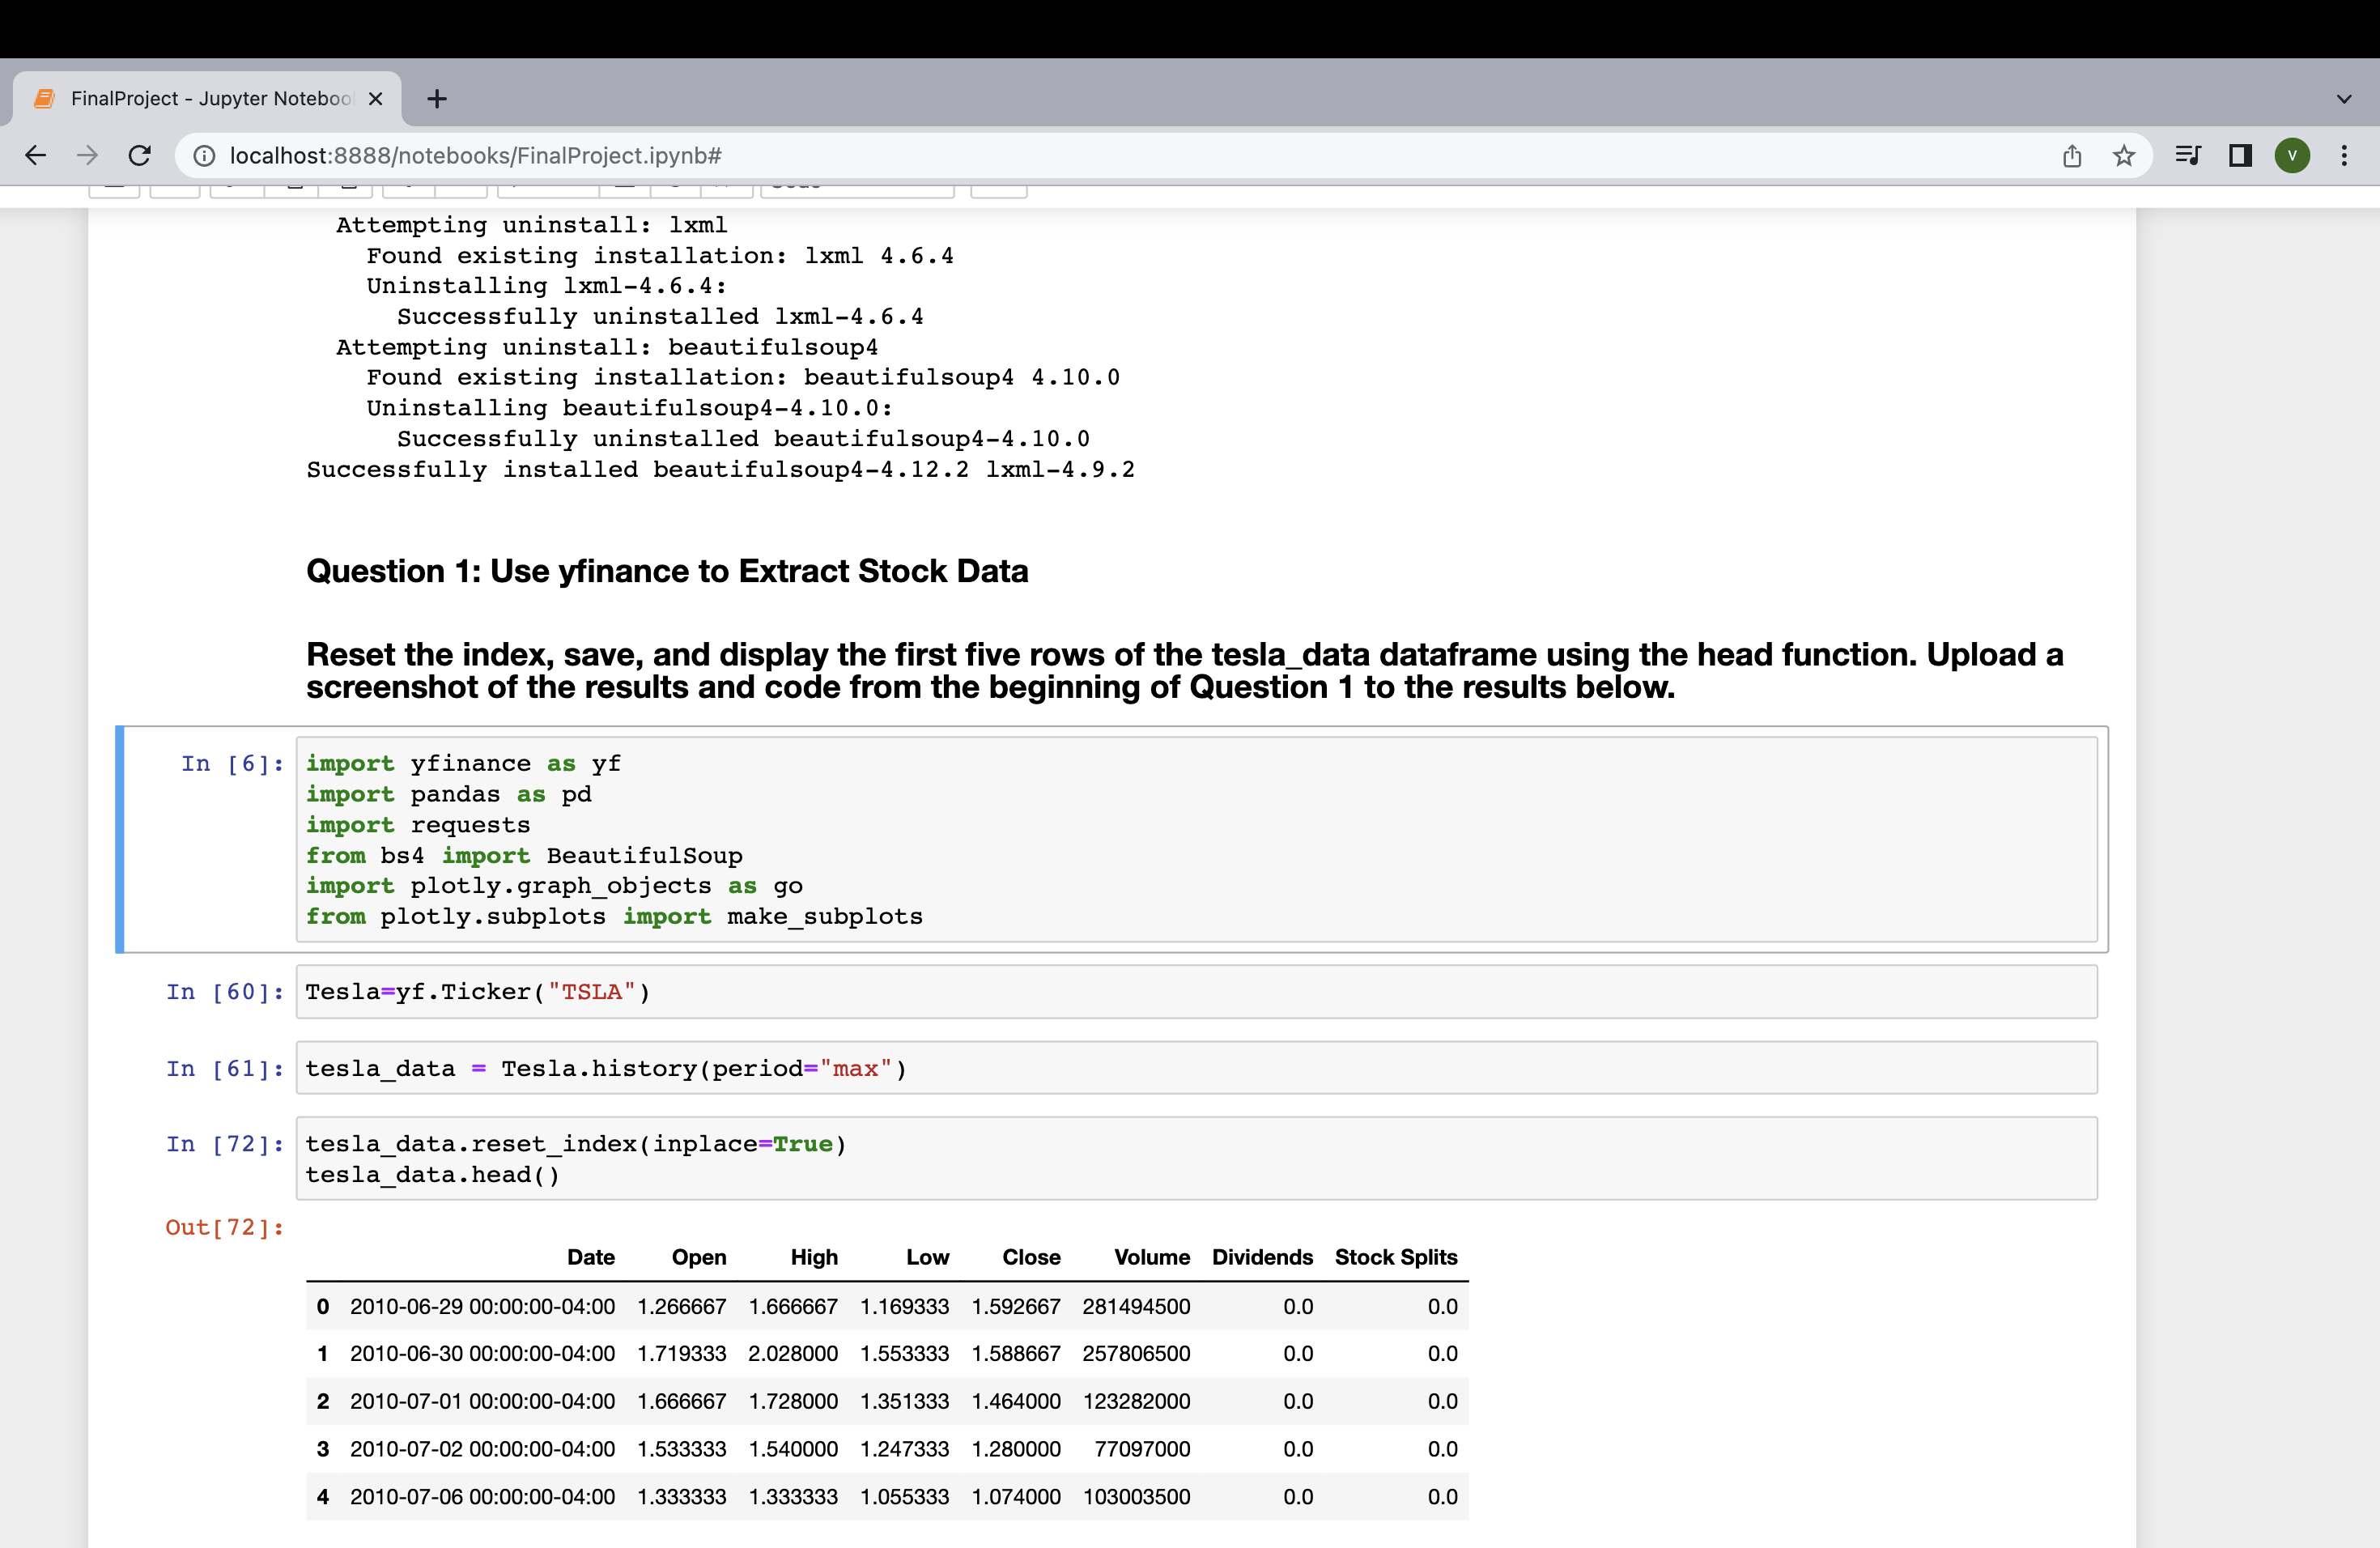
Task: Toggle the bookmark star for this page
Action: 2124,155
